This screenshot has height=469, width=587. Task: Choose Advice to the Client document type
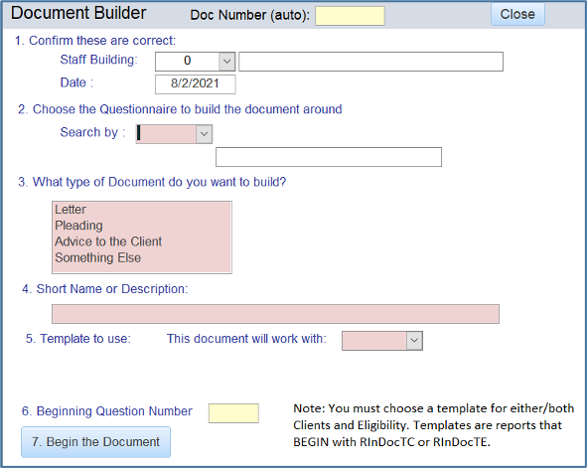[x=141, y=241]
